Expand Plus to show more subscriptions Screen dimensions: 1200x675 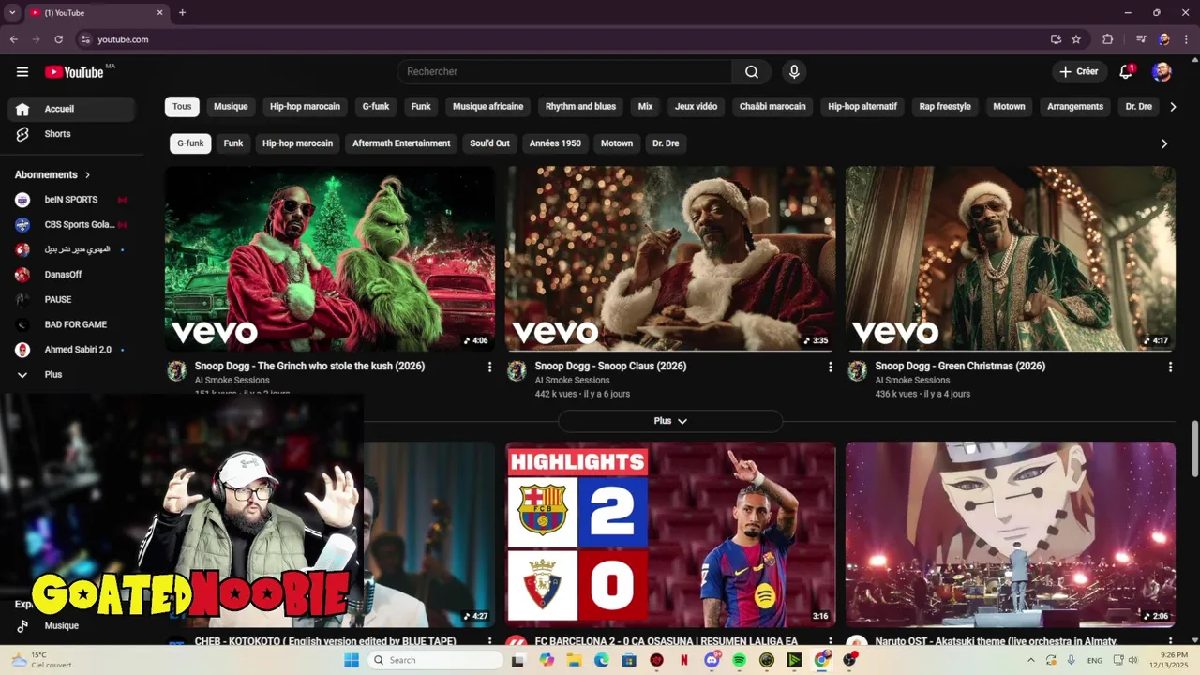tap(71, 375)
